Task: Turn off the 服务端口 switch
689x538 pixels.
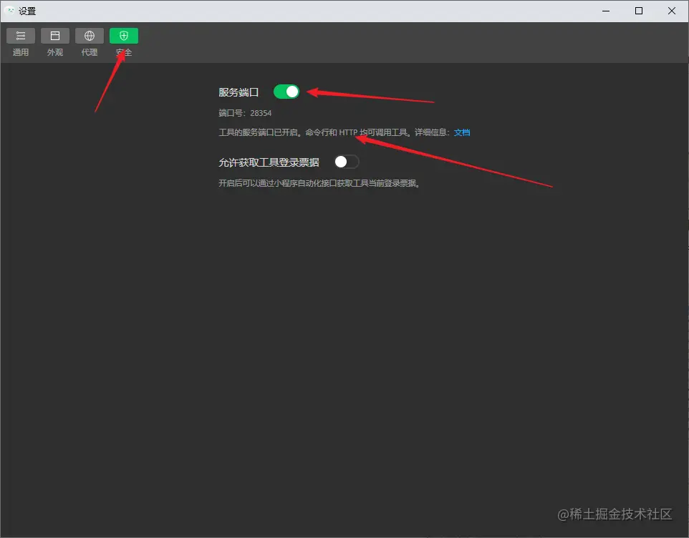Action: click(286, 92)
